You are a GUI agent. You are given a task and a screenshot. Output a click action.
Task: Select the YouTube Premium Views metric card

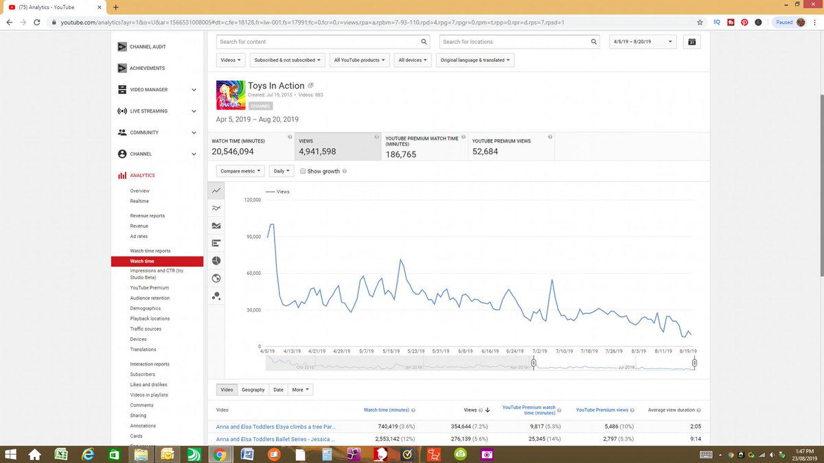pos(512,146)
